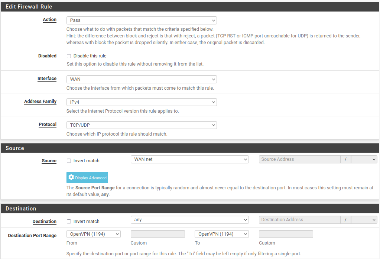The width and height of the screenshot is (380, 259).
Task: Click the Destination Address input field
Action: [299, 220]
